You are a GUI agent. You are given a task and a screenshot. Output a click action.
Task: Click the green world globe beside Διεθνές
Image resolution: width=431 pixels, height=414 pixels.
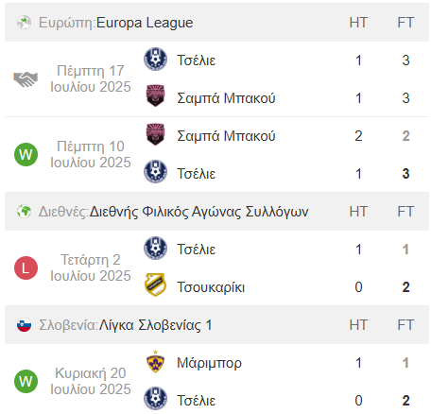click(x=24, y=212)
